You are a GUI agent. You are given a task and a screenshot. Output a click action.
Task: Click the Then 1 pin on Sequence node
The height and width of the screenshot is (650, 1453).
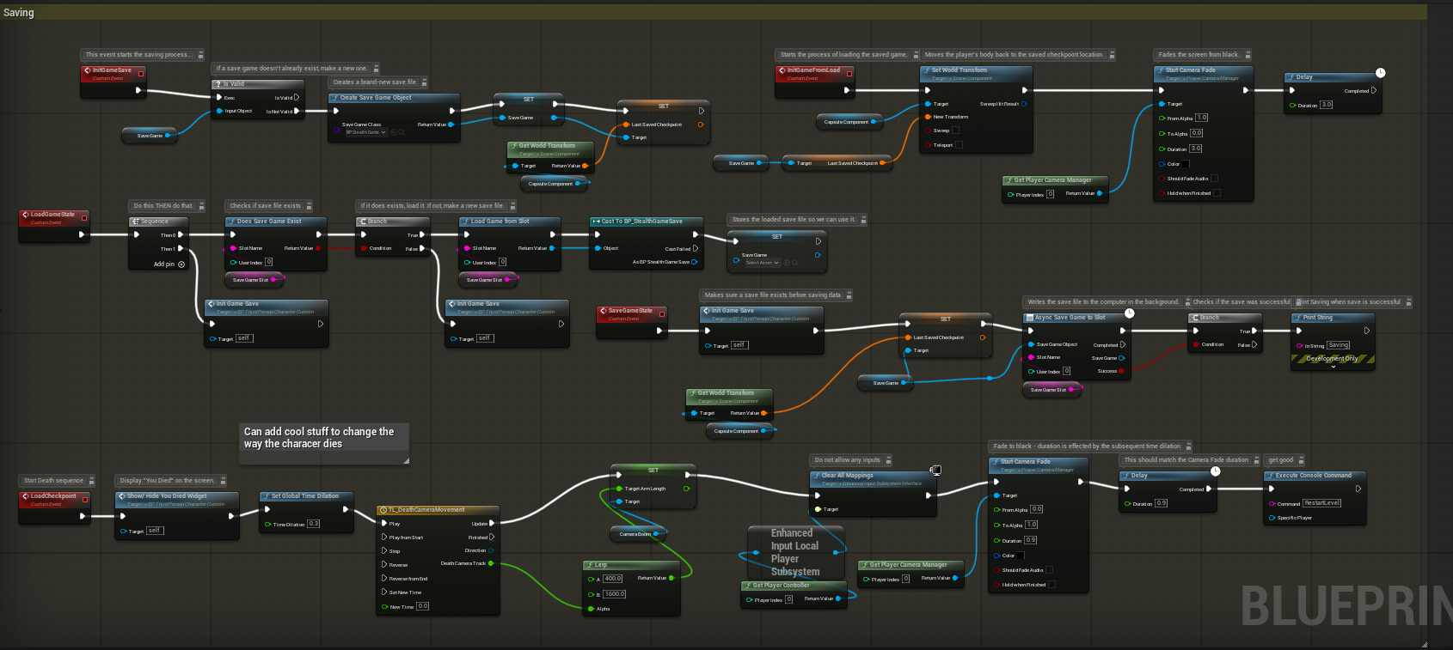(x=181, y=248)
